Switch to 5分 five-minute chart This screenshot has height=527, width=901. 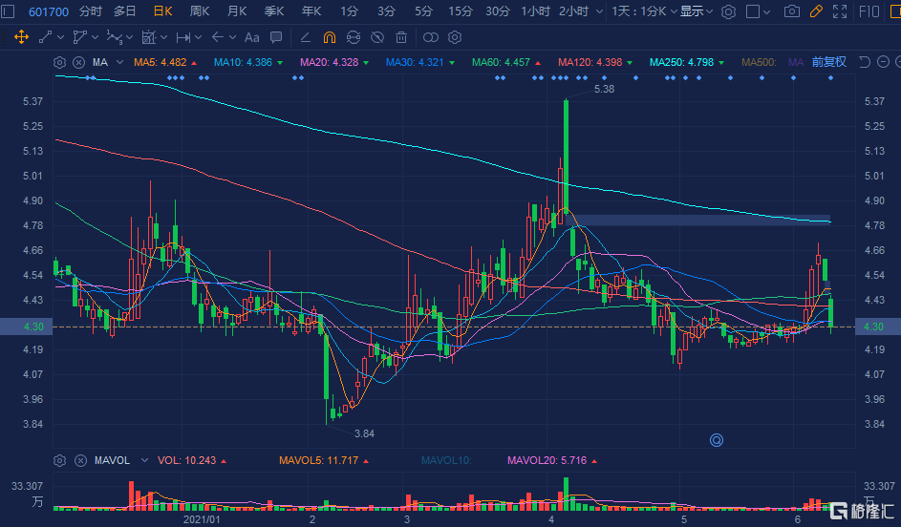point(423,11)
